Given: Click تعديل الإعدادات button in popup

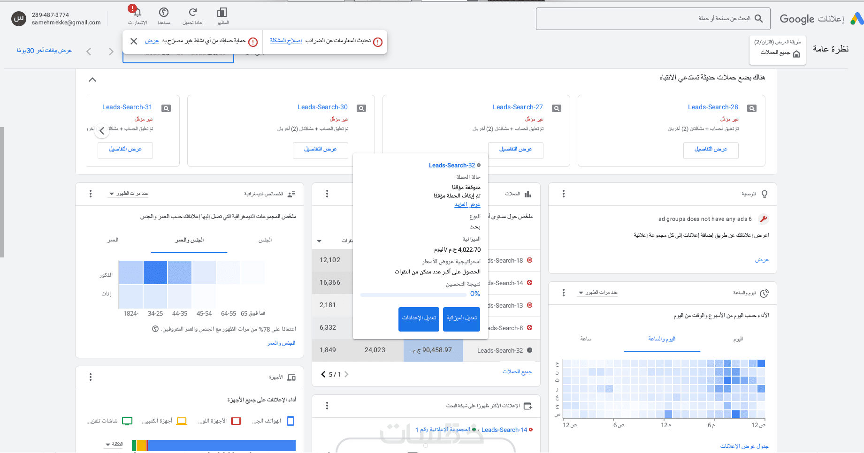Looking at the screenshot, I should coord(419,319).
